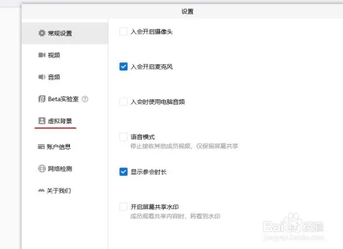
Task: Open the 关于我们 tab
Action: coord(65,190)
